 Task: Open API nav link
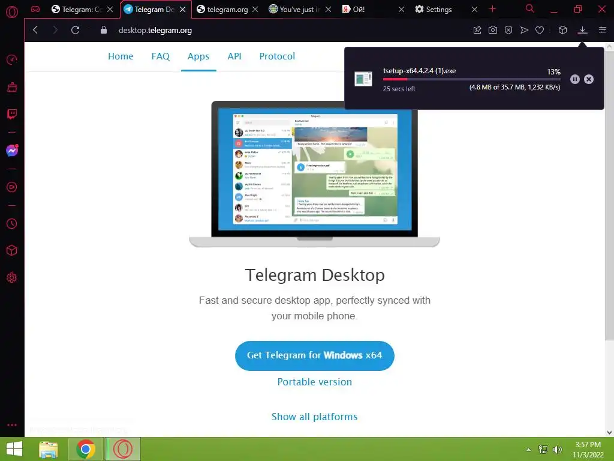pos(234,56)
